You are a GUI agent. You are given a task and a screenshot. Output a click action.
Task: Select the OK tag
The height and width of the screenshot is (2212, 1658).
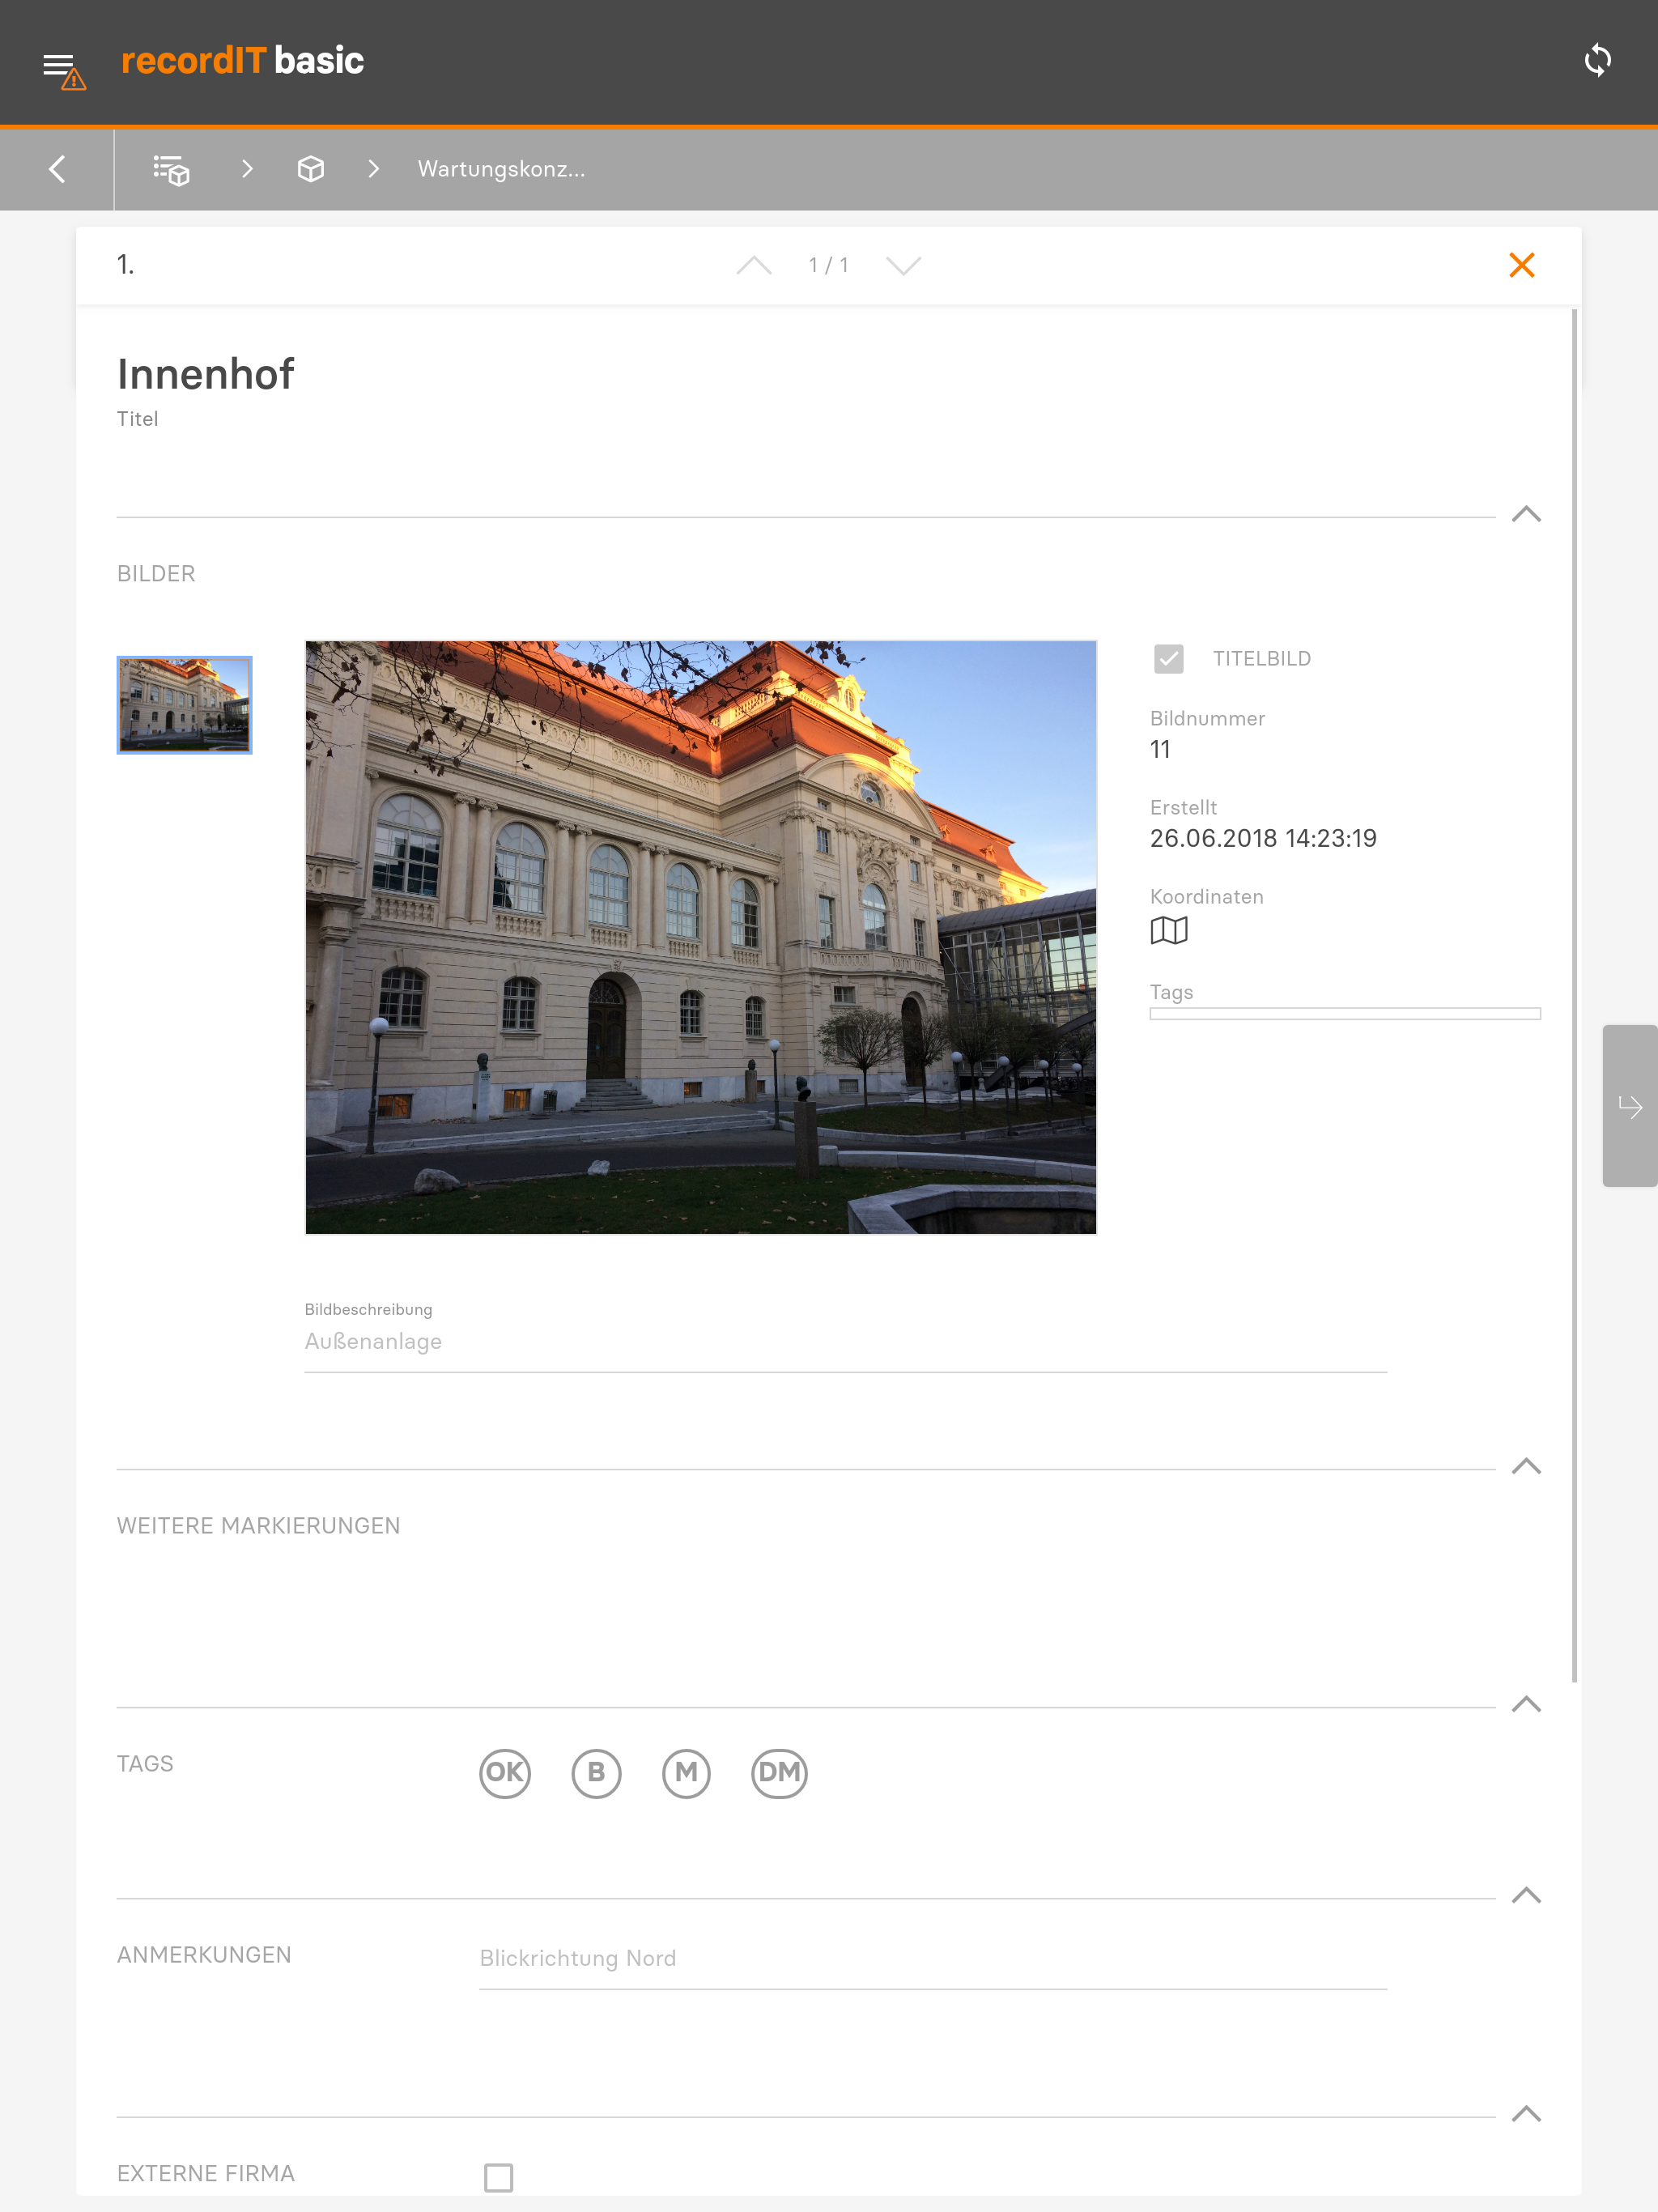pyautogui.click(x=505, y=1773)
